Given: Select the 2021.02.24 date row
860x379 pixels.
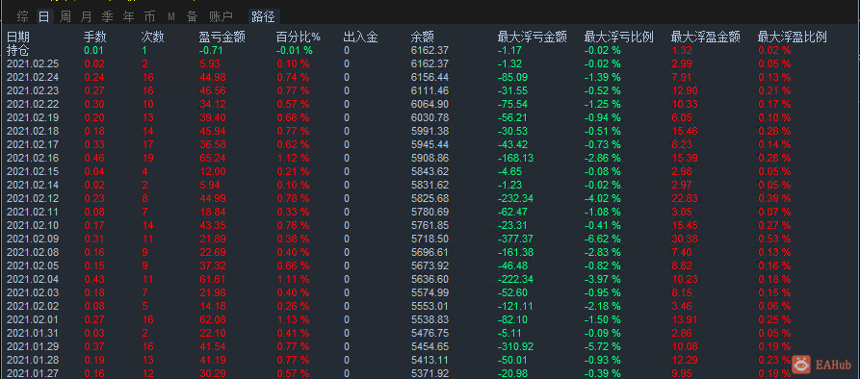Looking at the screenshot, I should [32, 77].
